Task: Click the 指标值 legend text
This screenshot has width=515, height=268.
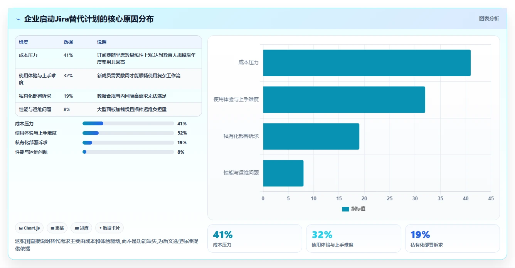Action: [358, 209]
